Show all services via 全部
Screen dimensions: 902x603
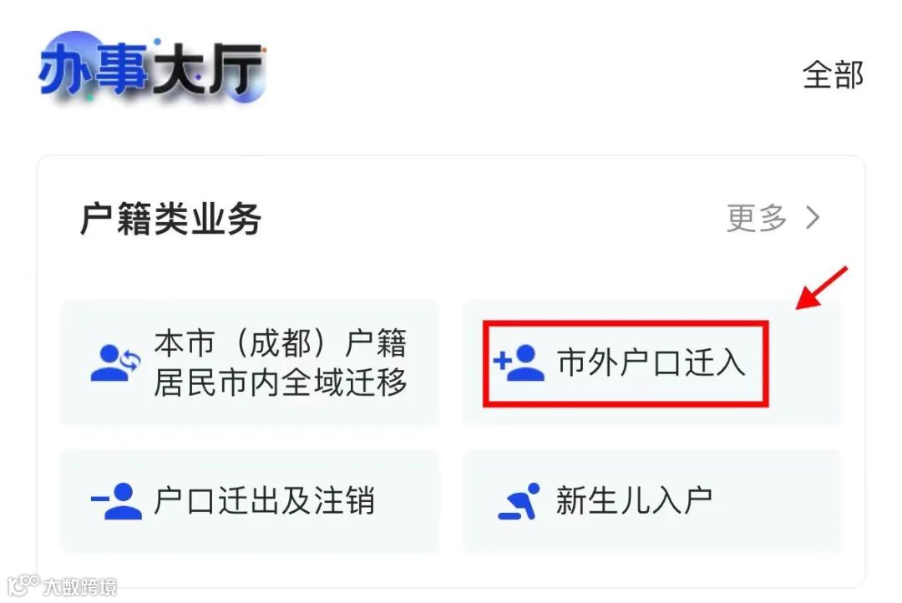pos(833,75)
